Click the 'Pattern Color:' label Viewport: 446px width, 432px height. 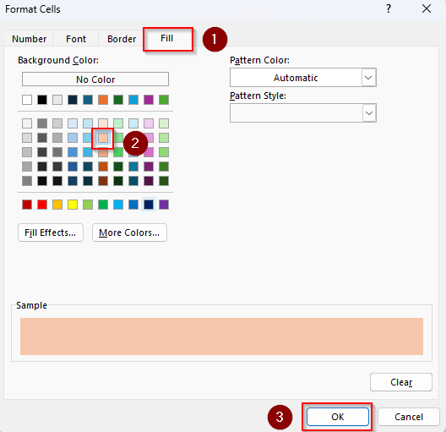click(x=259, y=60)
